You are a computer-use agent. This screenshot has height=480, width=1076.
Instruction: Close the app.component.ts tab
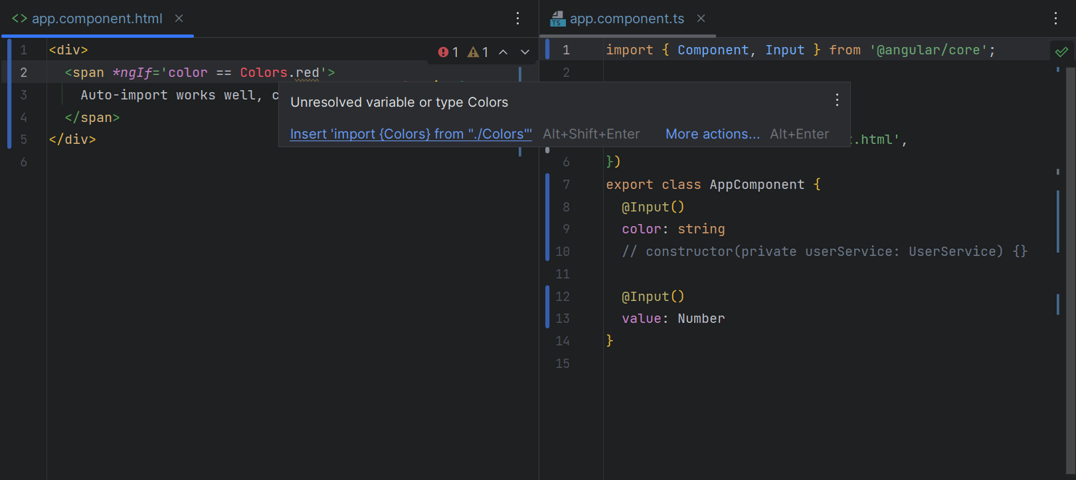701,19
